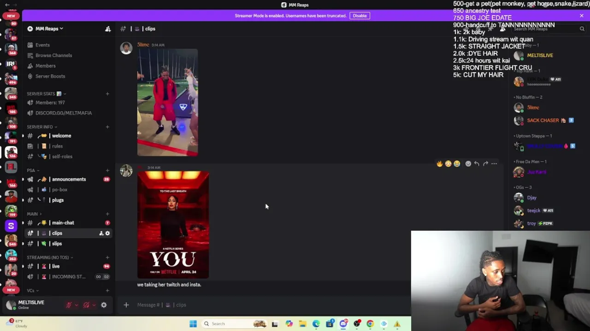Open Google Chrome from the taskbar
Viewport: 590px width, 331px height.
tap(370, 324)
